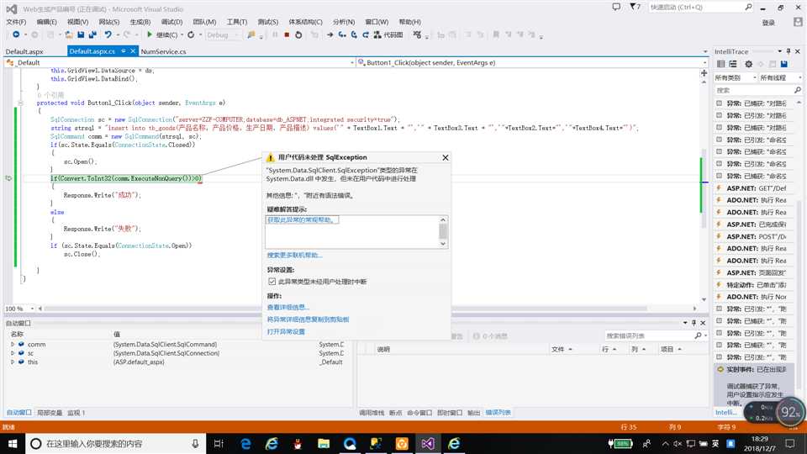Expand the comm variable in Autos window
The width and height of the screenshot is (807, 454).
coord(13,345)
